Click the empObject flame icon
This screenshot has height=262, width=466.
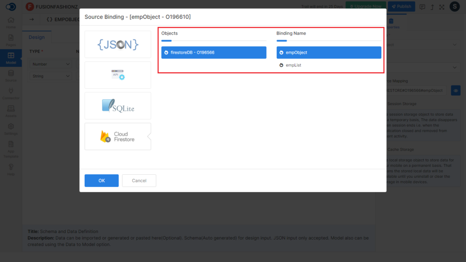tap(281, 53)
